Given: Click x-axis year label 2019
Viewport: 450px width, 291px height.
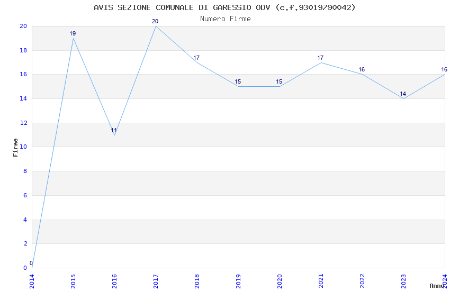Looking at the screenshot, I should point(238,281).
